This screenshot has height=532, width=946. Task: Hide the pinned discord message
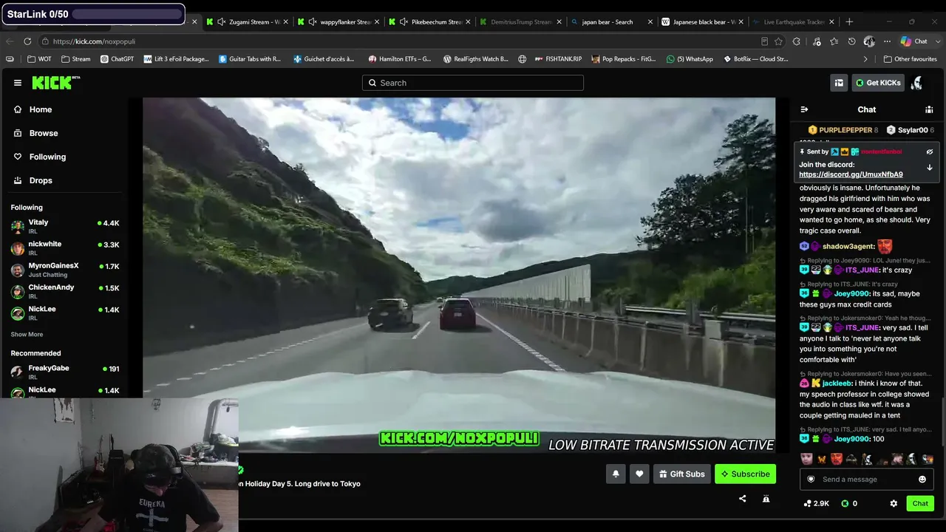930,151
